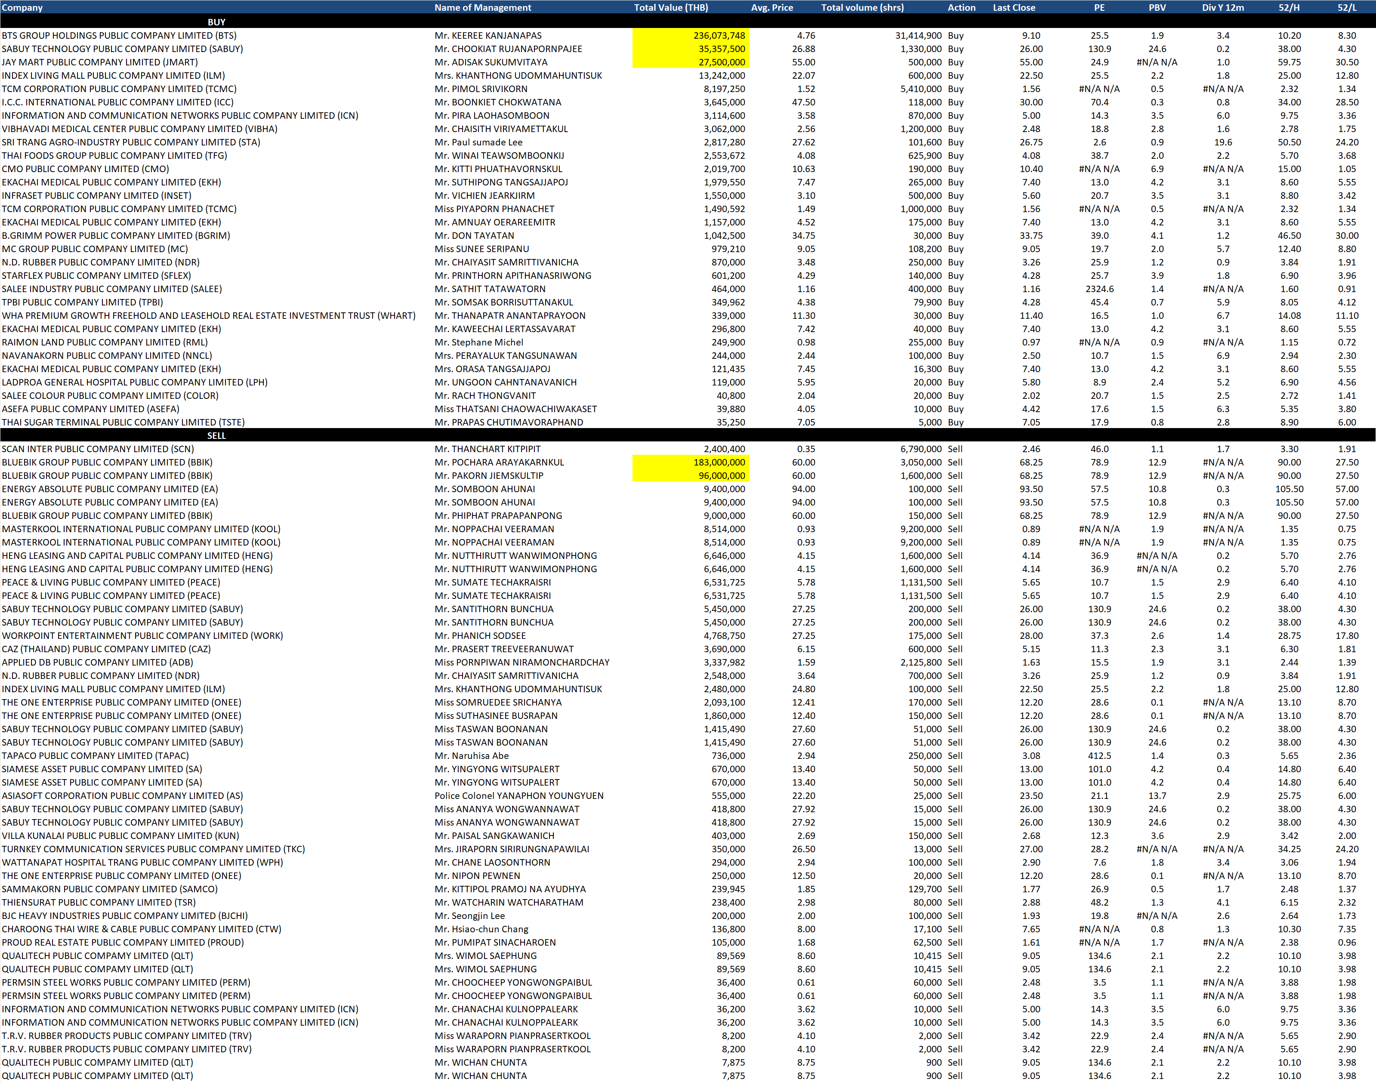
Task: Select the Last Close column header
Action: [1014, 8]
